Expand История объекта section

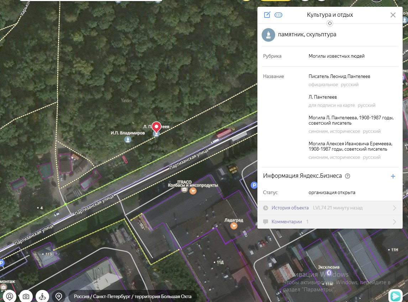(394, 208)
